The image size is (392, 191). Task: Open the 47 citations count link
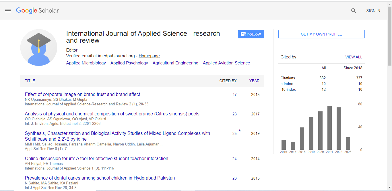tap(234, 94)
